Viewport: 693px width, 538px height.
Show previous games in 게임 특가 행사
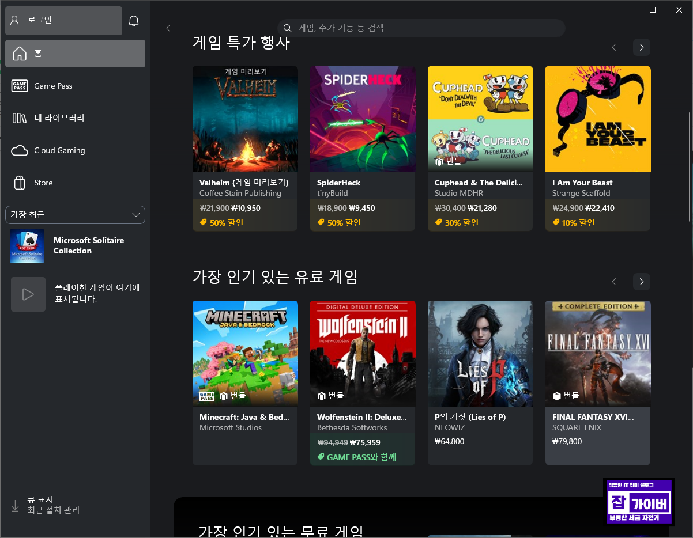614,47
